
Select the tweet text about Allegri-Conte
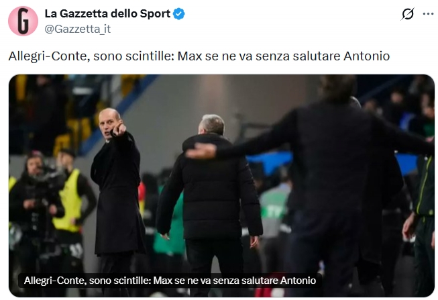(x=199, y=56)
